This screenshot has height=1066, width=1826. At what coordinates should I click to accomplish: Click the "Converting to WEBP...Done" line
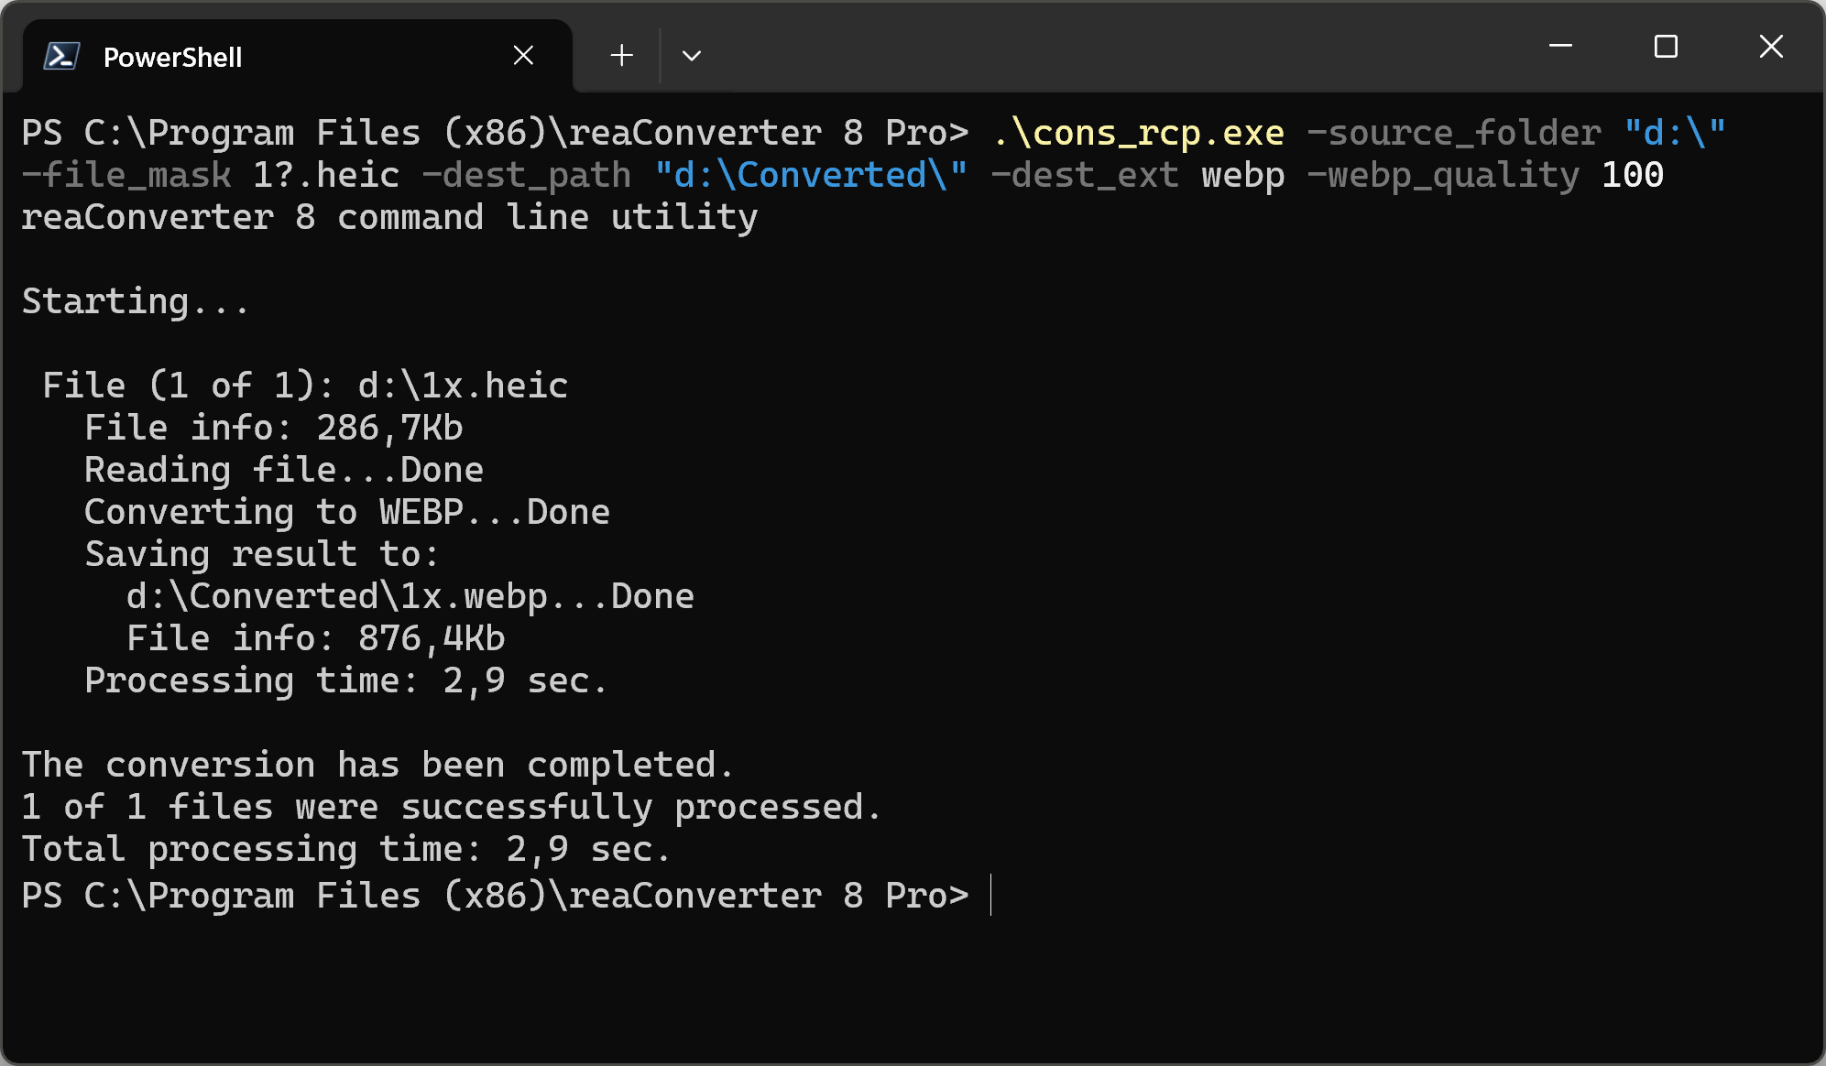[346, 512]
